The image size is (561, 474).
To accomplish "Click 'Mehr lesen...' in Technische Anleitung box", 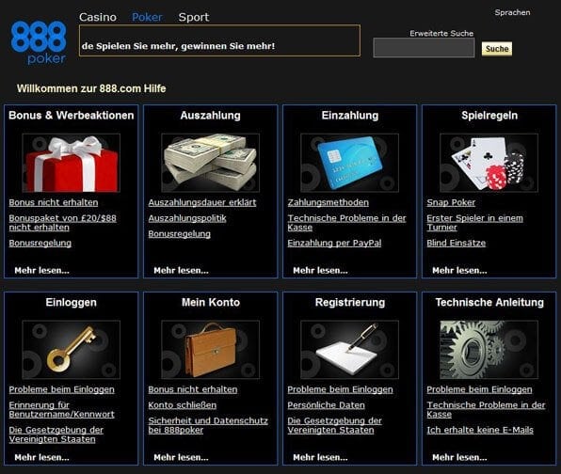I will [459, 458].
